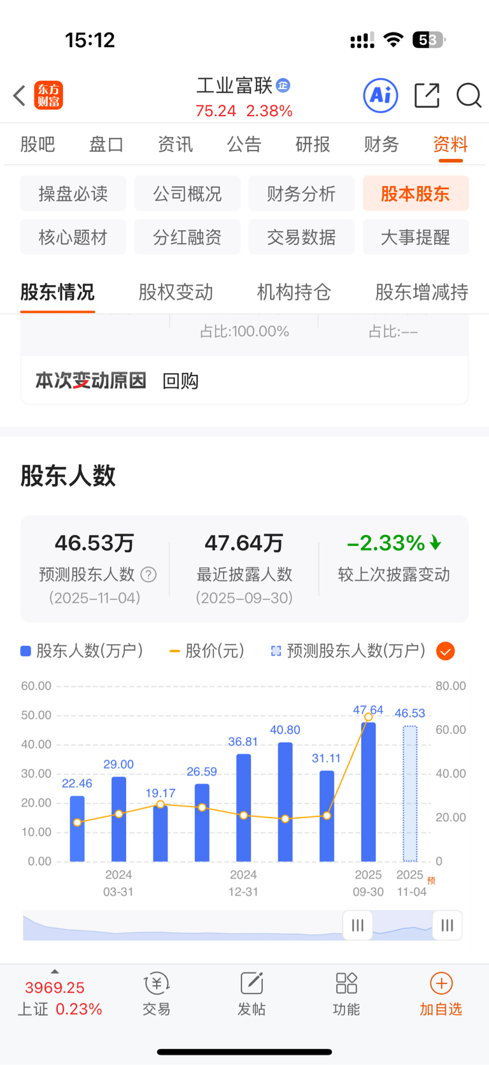This screenshot has height=1065, width=489.
Task: Open 交易数据 section
Action: [x=301, y=237]
